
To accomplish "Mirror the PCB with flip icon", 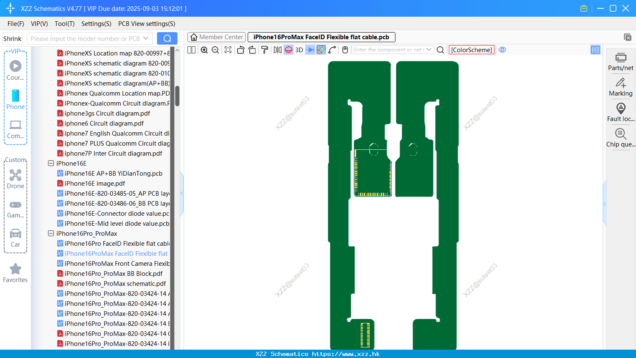I will click(277, 50).
